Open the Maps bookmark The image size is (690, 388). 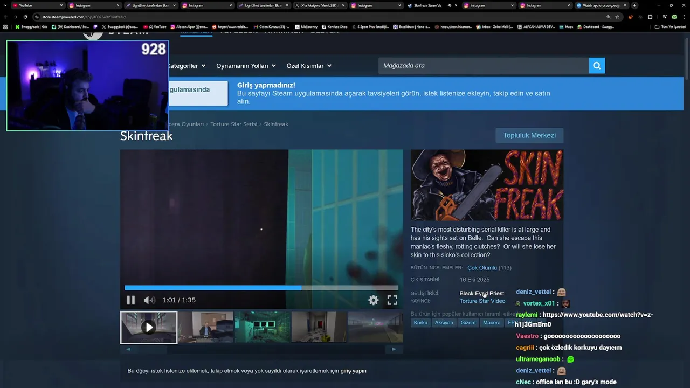(x=565, y=26)
